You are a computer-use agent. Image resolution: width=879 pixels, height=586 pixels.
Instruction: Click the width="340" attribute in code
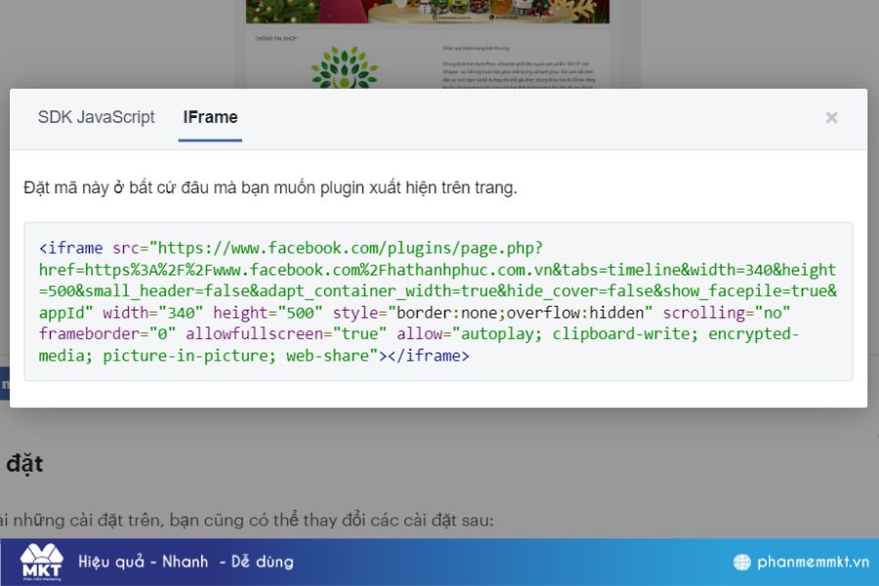(153, 313)
